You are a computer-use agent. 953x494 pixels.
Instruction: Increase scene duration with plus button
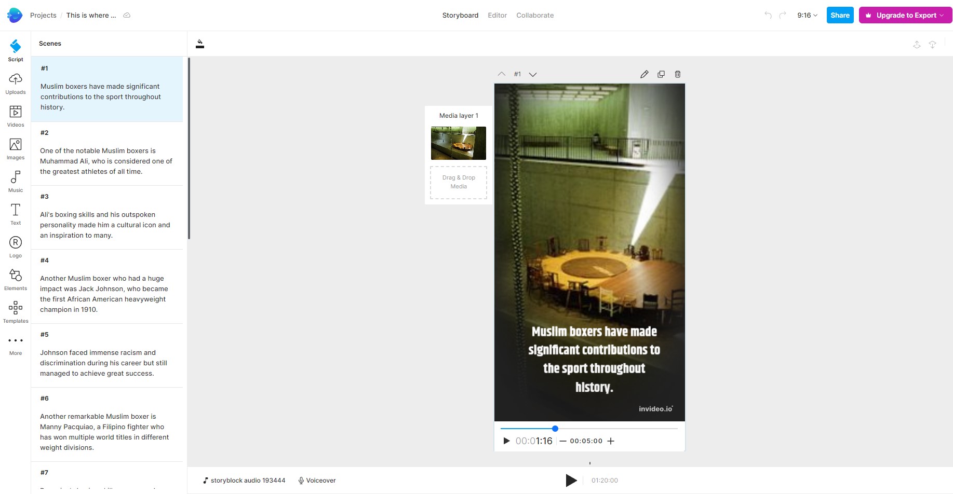pos(611,441)
